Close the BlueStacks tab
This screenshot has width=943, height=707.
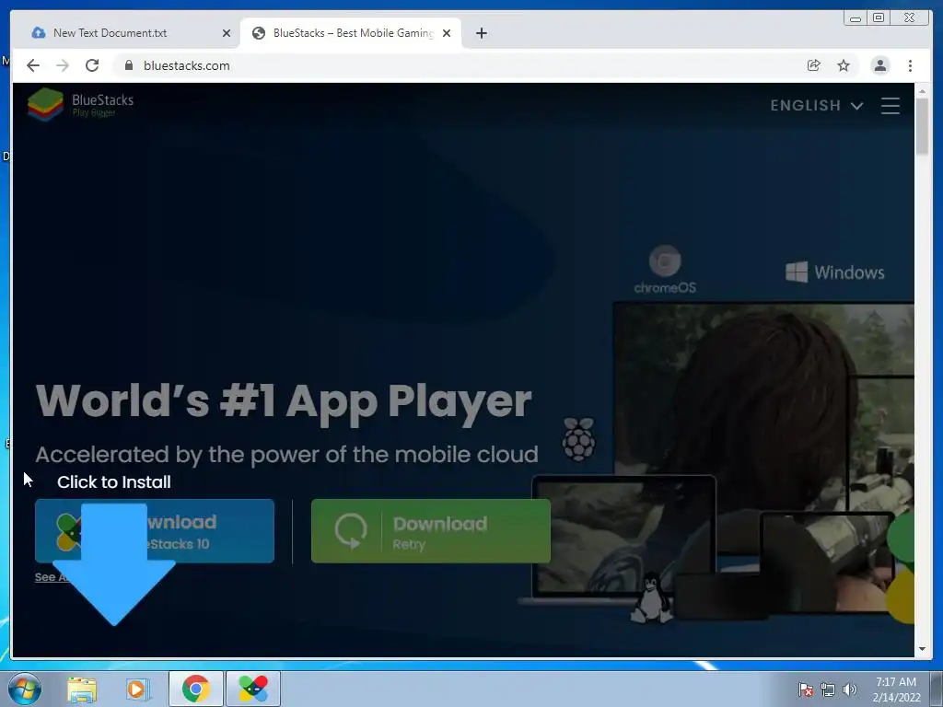click(x=447, y=33)
